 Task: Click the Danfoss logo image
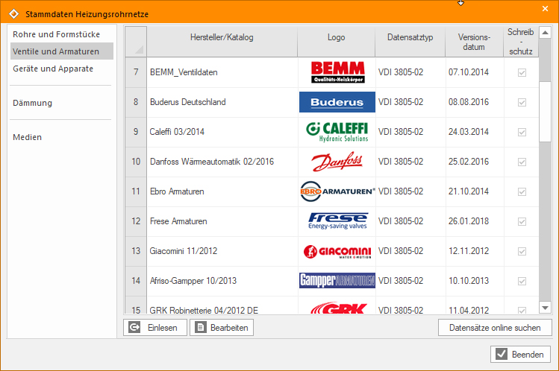337,162
